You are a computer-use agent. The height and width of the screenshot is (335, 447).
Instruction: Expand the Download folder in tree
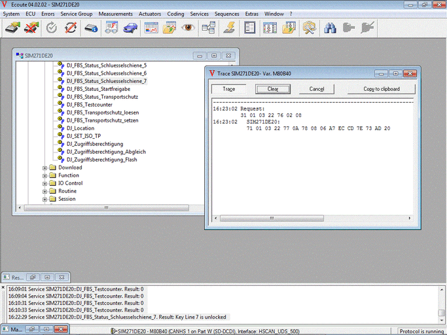pyautogui.click(x=45, y=167)
